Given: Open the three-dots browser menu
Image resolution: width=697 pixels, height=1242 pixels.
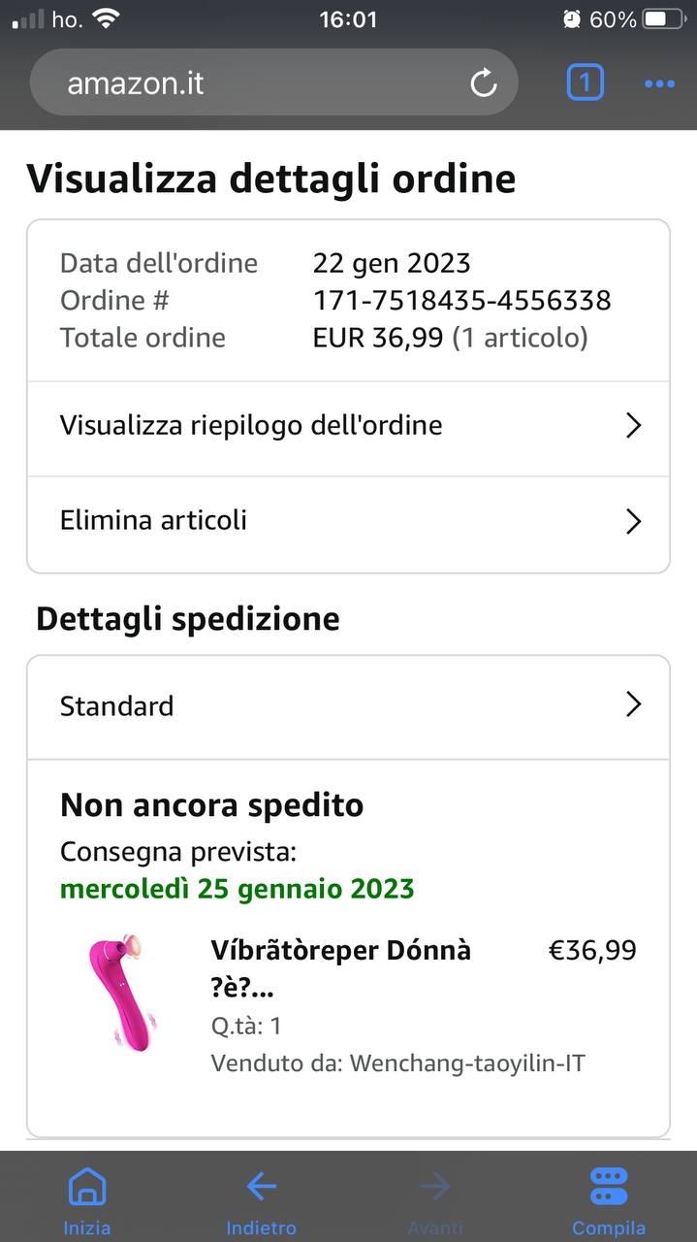Looking at the screenshot, I should tap(659, 84).
